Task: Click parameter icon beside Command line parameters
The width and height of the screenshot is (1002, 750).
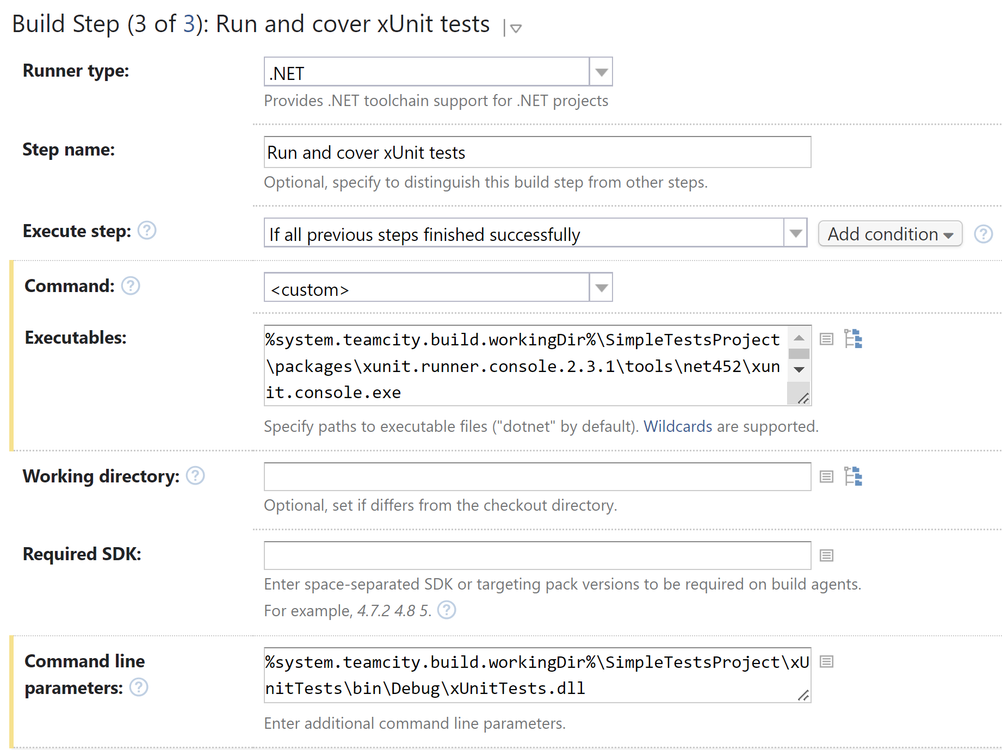Action: (826, 661)
